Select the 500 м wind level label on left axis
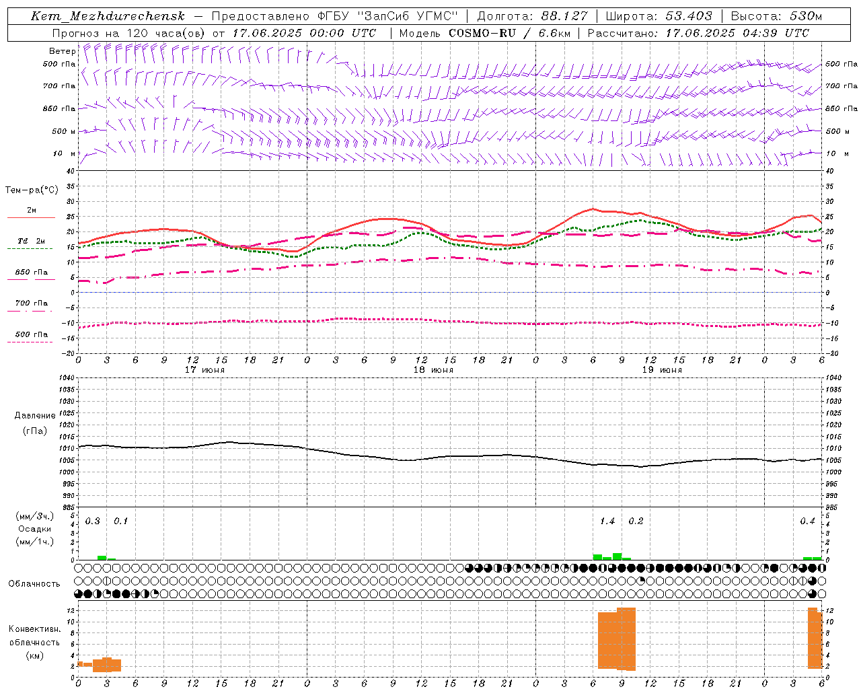The width and height of the screenshot is (861, 689). click(x=65, y=131)
